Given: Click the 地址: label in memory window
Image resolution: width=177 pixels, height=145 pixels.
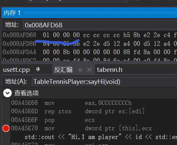Looking at the screenshot, I should coord(12,24).
